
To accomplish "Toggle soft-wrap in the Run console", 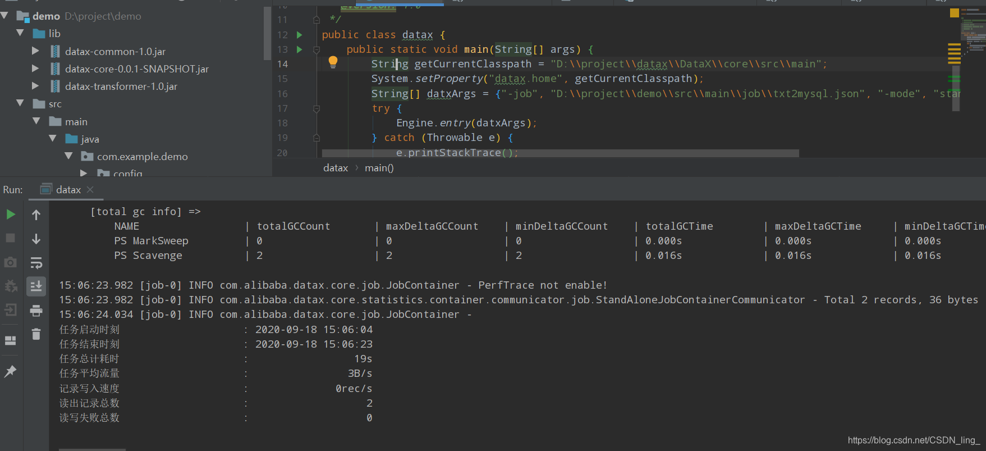I will (36, 263).
